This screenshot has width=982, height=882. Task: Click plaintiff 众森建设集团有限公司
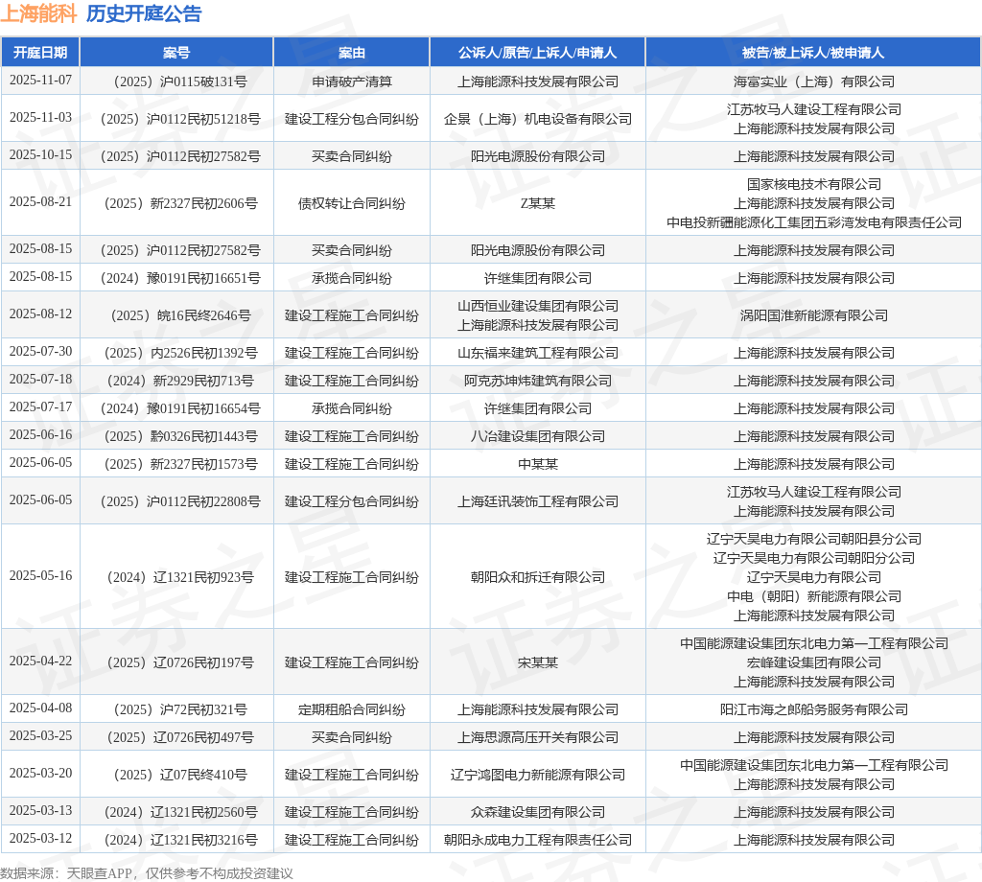(x=537, y=812)
